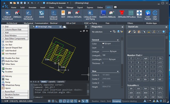Click QuickCalc distance between points icon
This screenshot has width=170, height=104.
point(149,32)
